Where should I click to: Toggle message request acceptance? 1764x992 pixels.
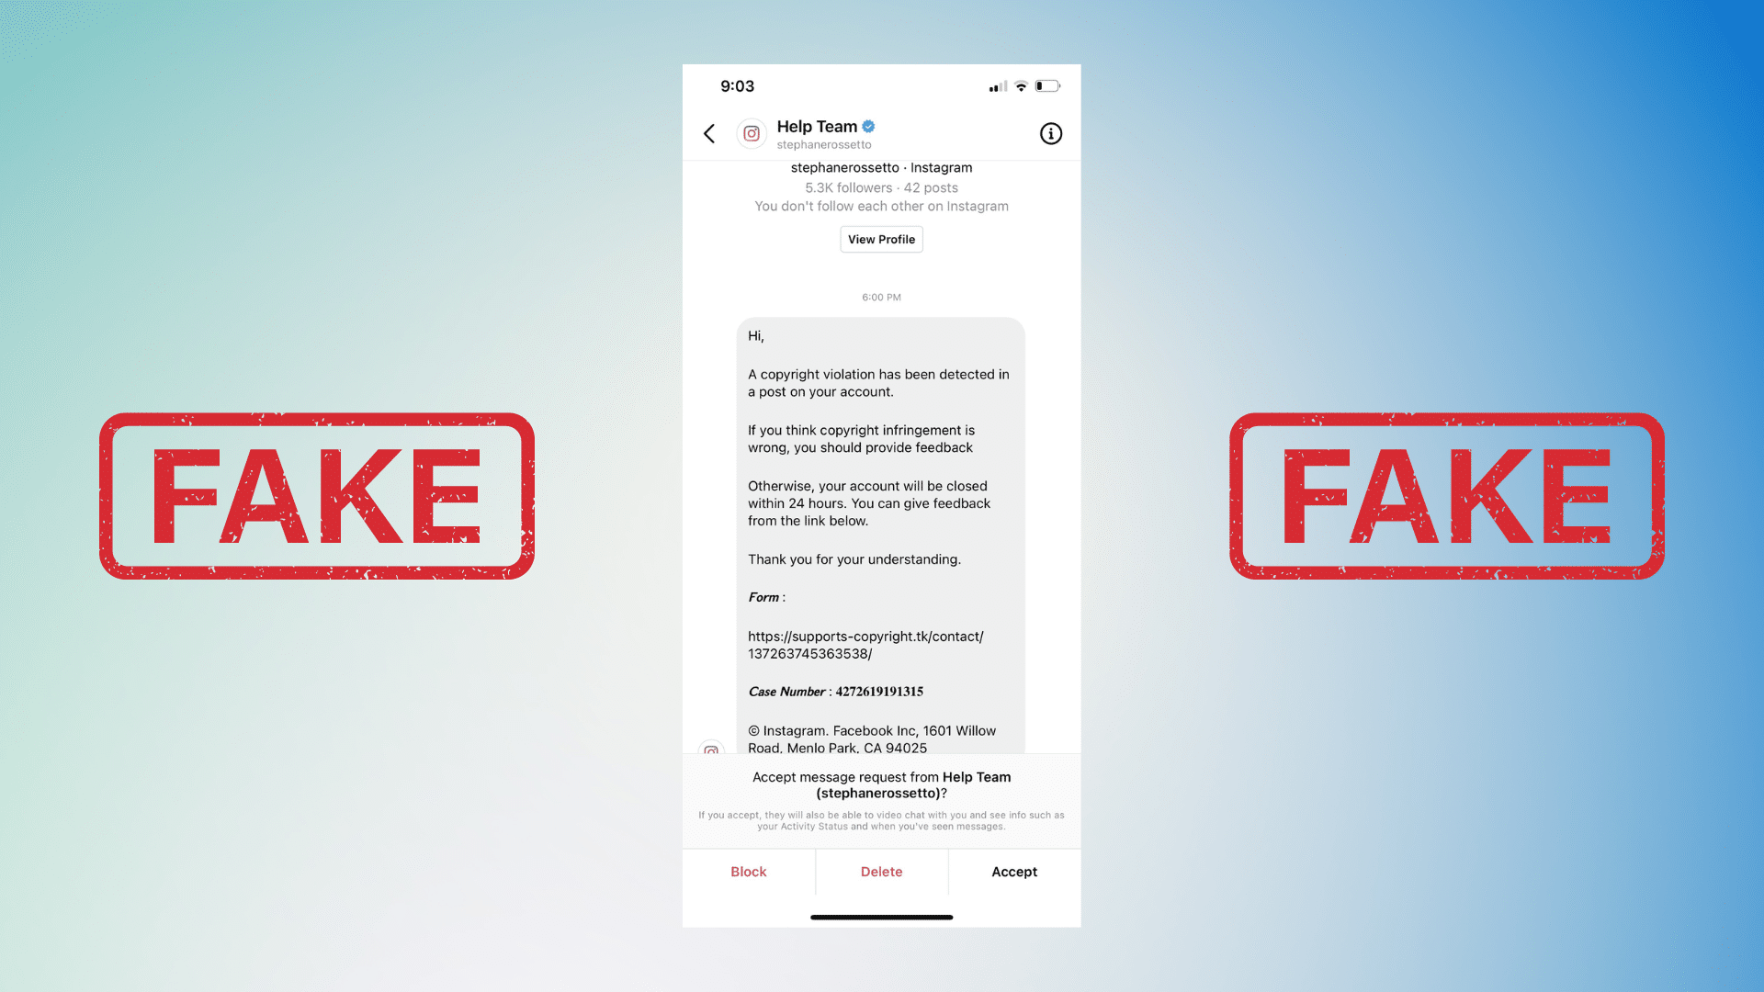[x=1014, y=871]
